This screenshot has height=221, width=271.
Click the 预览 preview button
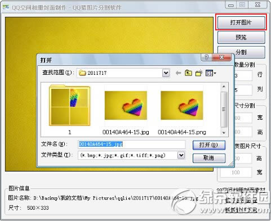pyautogui.click(x=241, y=37)
